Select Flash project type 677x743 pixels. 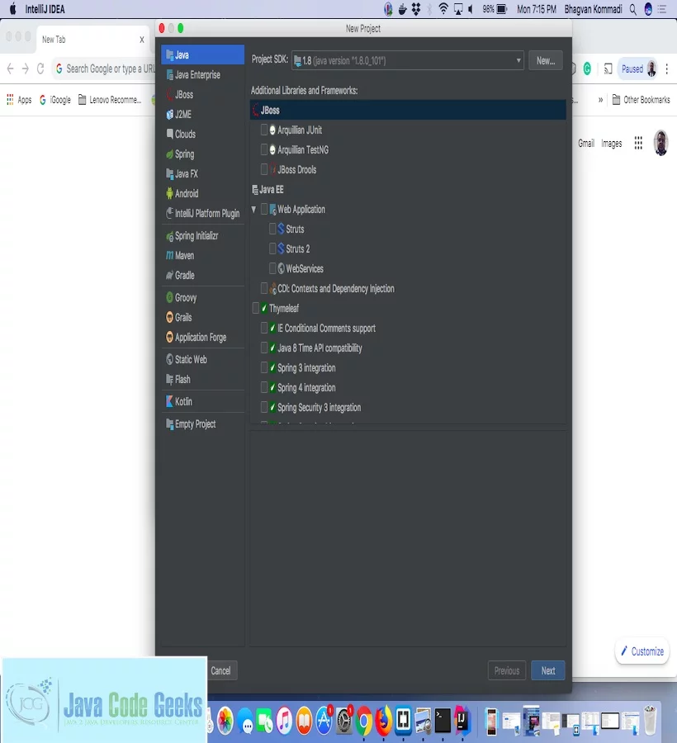pyautogui.click(x=202, y=380)
